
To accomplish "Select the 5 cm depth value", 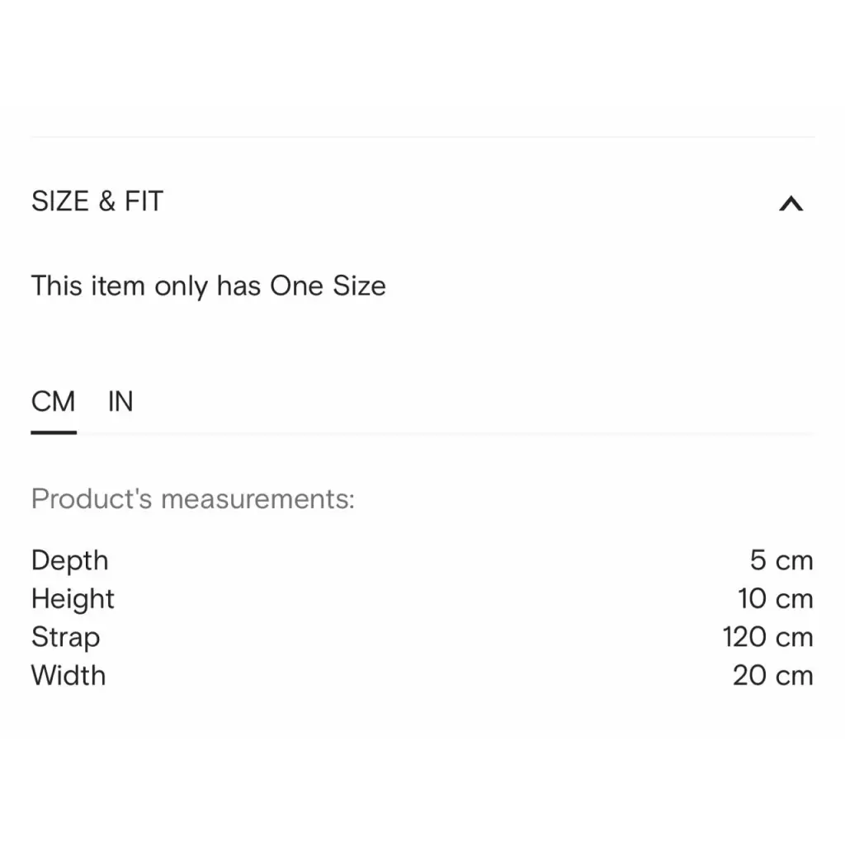I will point(781,560).
